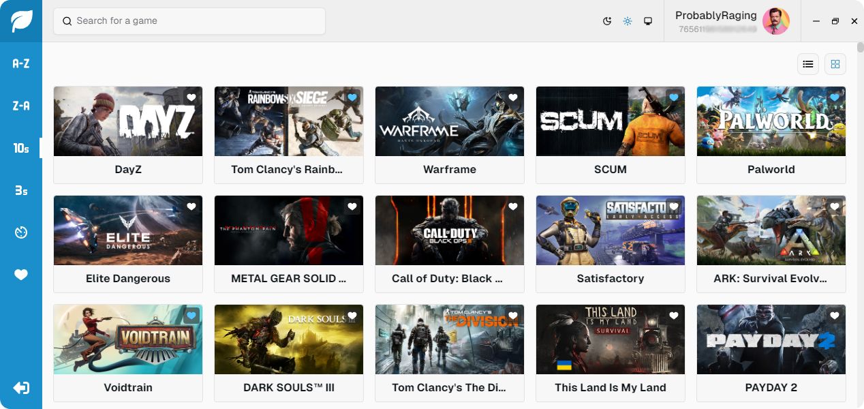Toggle Elite Dangerous favorite heart

pyautogui.click(x=191, y=207)
